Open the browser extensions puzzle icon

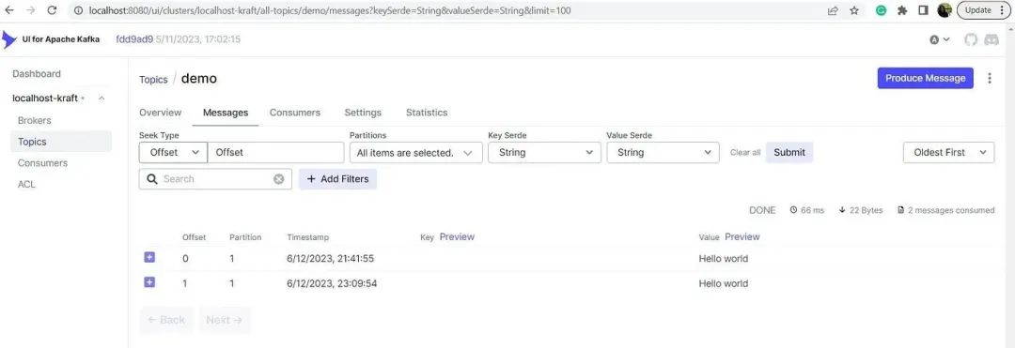[x=902, y=10]
